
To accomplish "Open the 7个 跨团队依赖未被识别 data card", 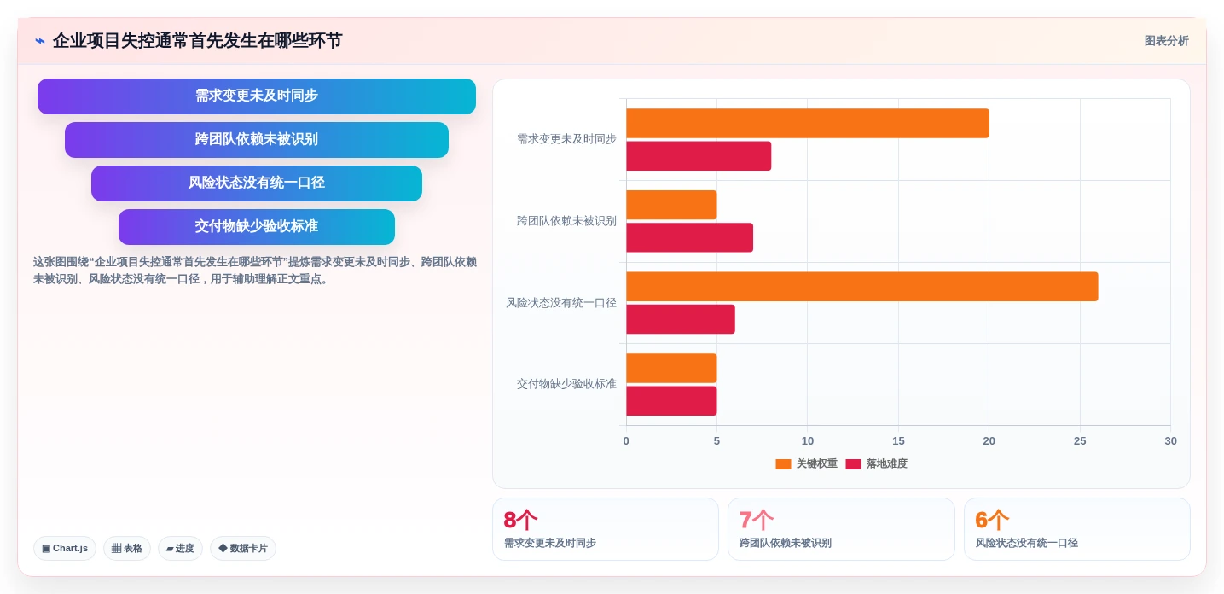I will click(x=841, y=529).
